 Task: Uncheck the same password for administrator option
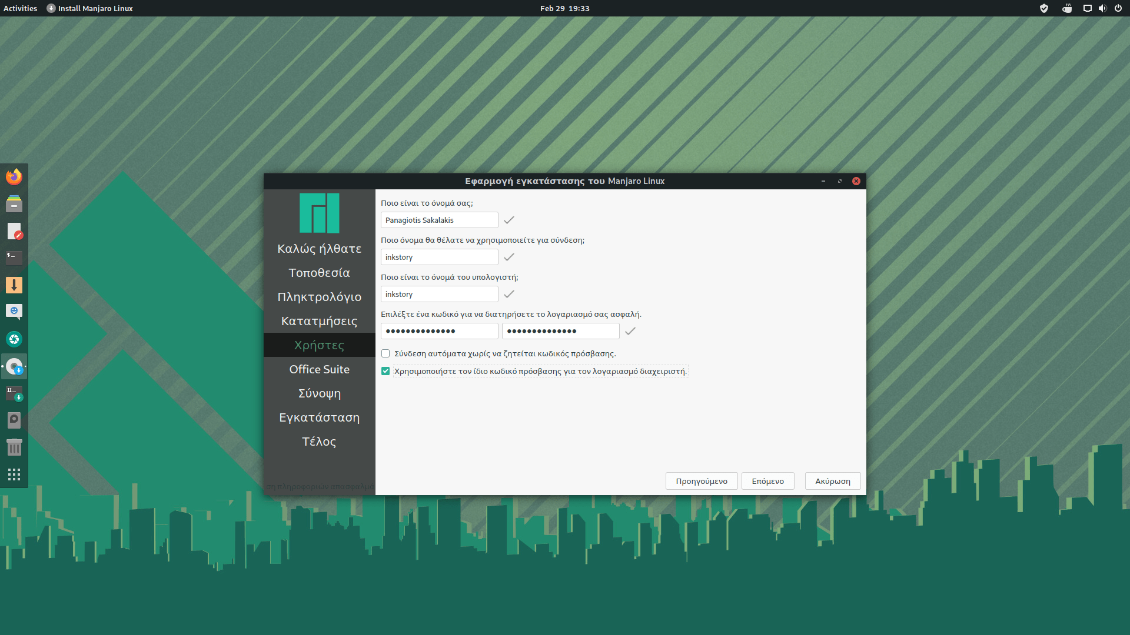click(x=385, y=371)
